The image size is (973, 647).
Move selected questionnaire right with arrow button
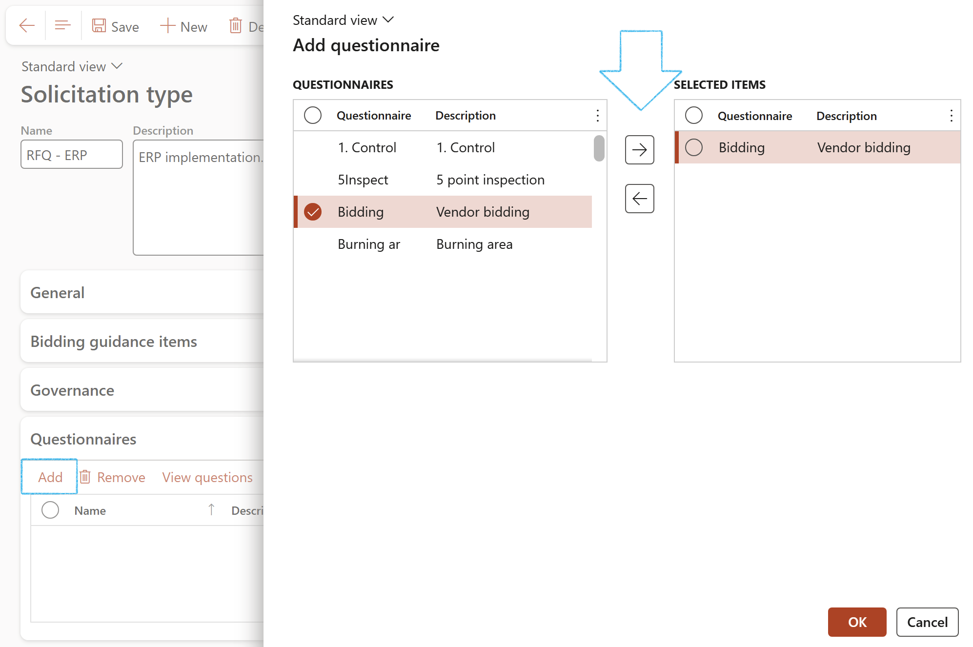pos(639,150)
